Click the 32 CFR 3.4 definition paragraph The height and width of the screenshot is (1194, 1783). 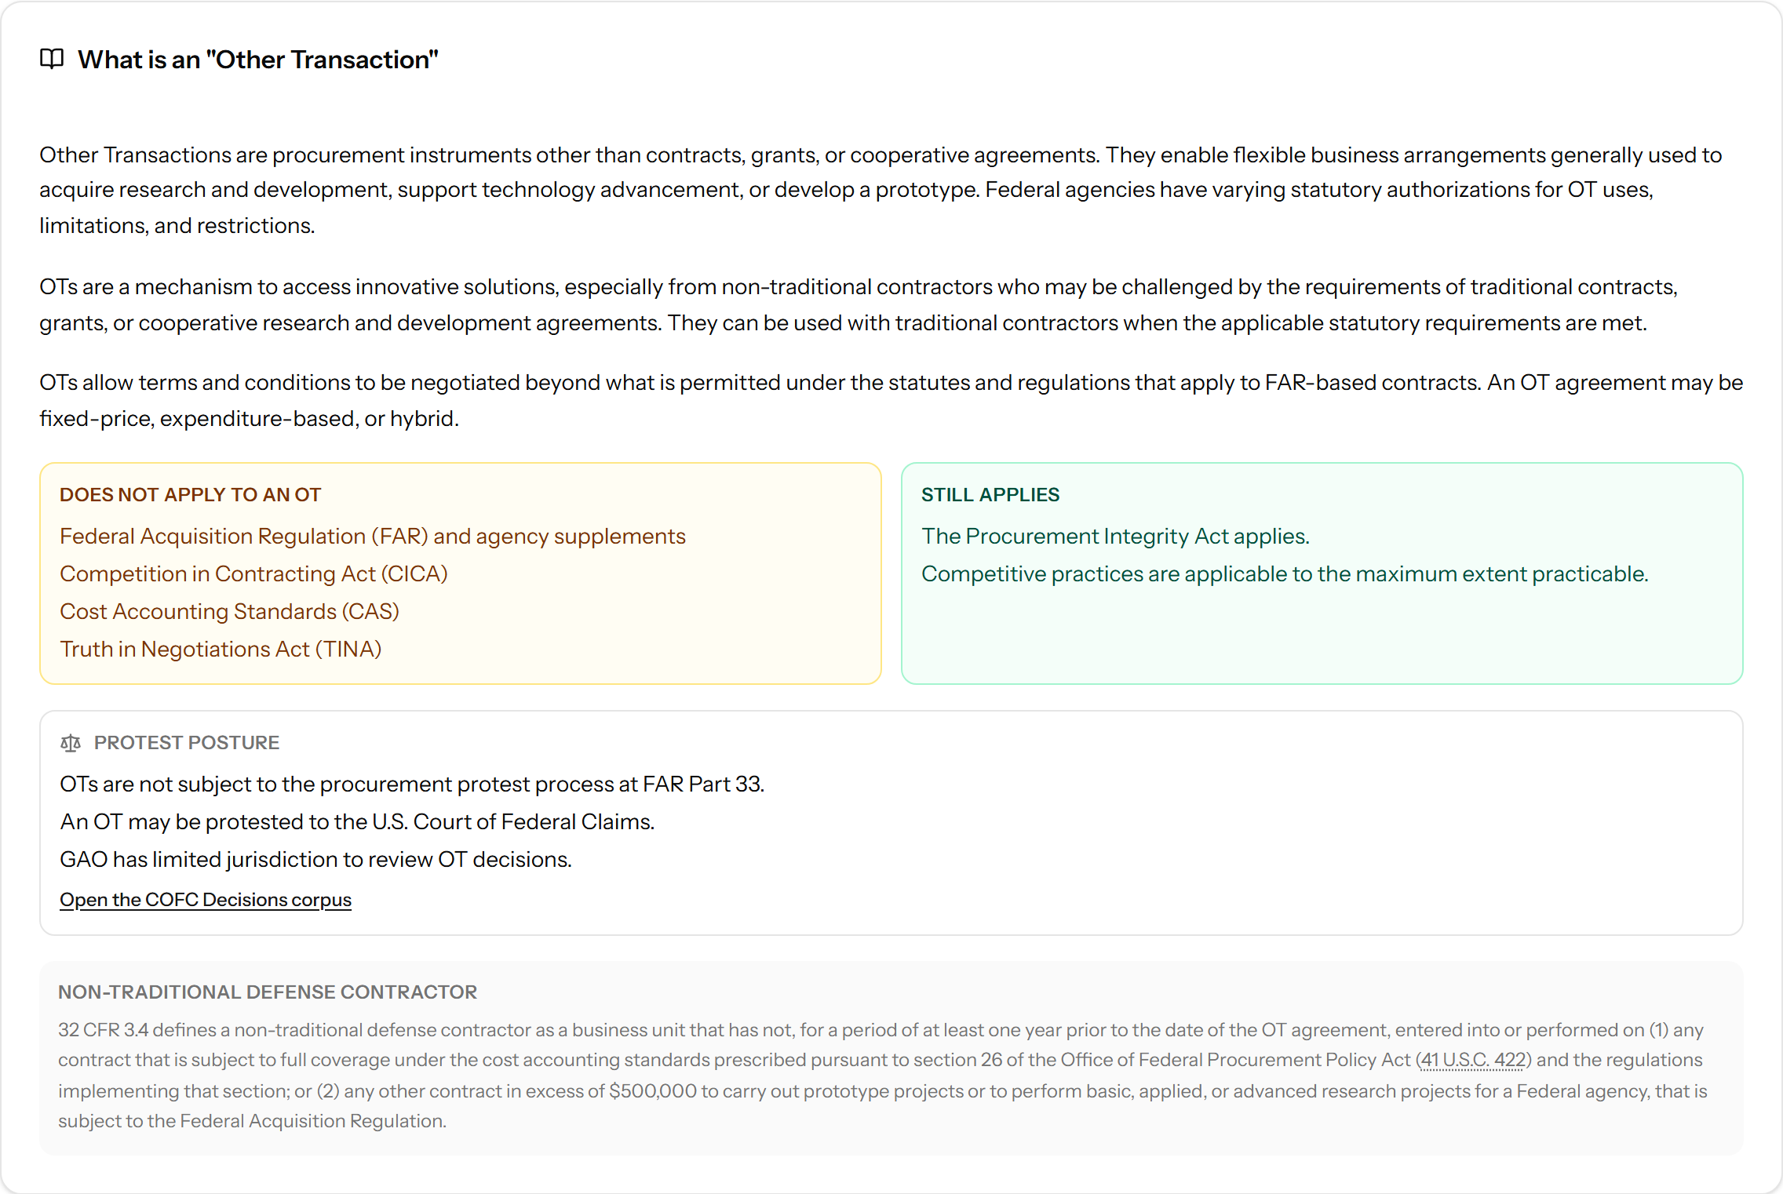pos(883,1076)
